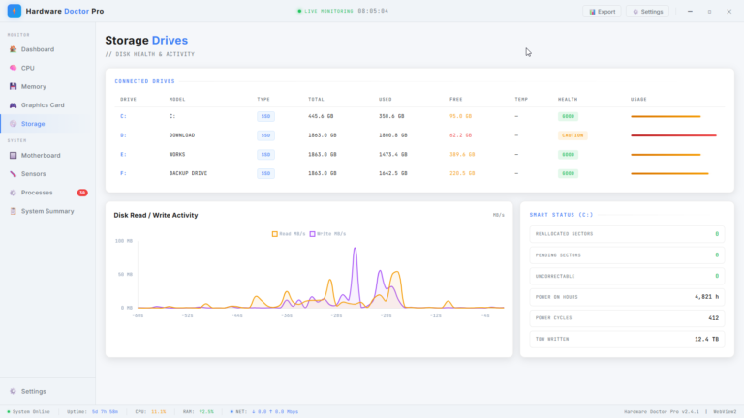Select the F: drive letter
Image resolution: width=744 pixels, height=418 pixels.
point(123,173)
